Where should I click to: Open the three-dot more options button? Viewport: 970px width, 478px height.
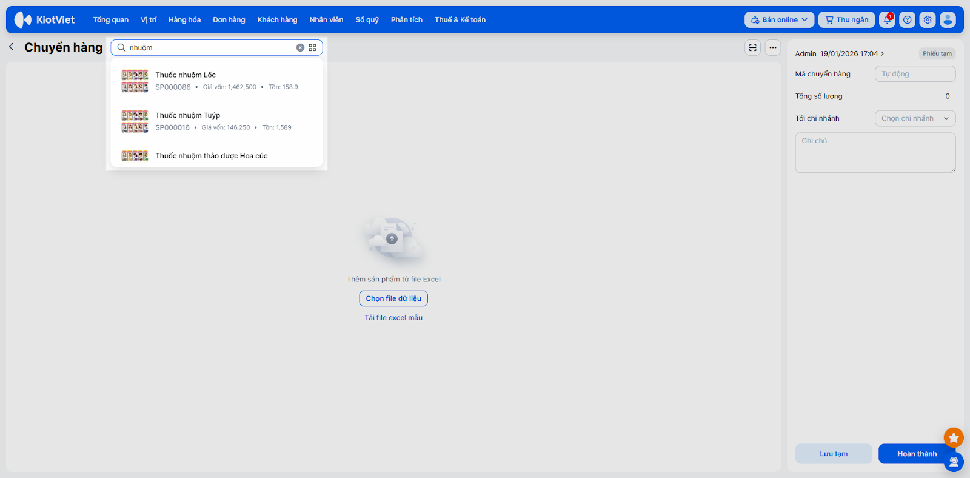tap(773, 47)
